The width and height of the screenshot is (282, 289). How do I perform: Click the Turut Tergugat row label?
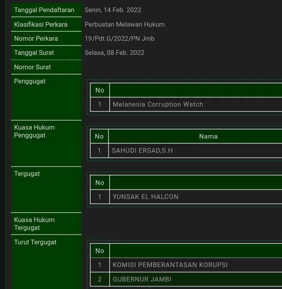click(x=35, y=242)
